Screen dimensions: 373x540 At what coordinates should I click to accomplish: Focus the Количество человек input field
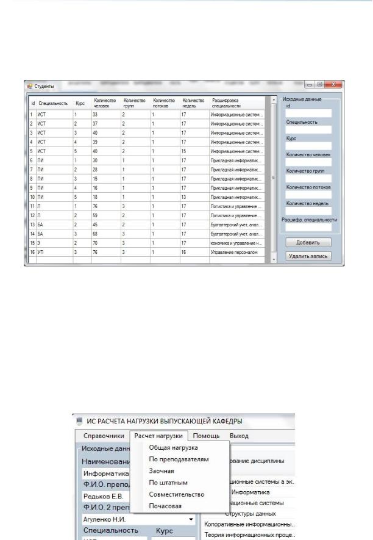308,162
